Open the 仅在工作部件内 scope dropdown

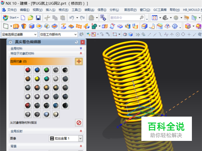(x=59, y=34)
